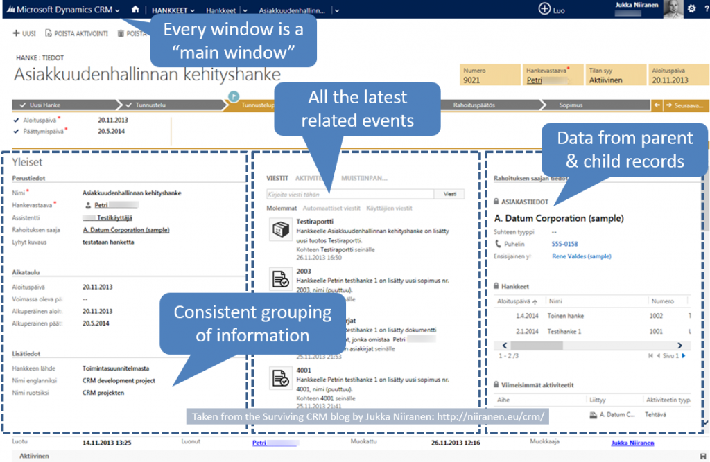Click the save icon in status bar
The image size is (710, 462).
coord(704,455)
